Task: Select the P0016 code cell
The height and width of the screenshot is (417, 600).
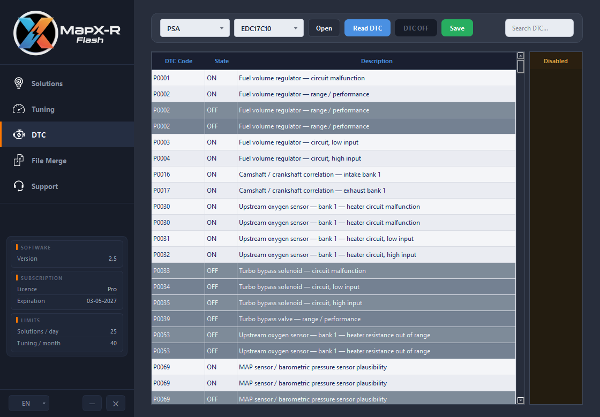Action: 178,175
